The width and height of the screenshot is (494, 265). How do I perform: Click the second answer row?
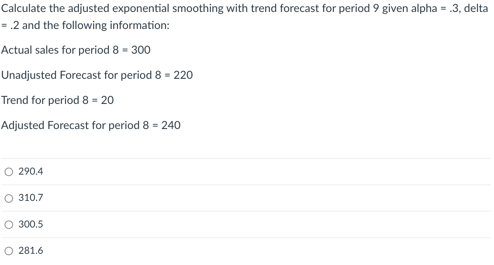click(x=155, y=198)
